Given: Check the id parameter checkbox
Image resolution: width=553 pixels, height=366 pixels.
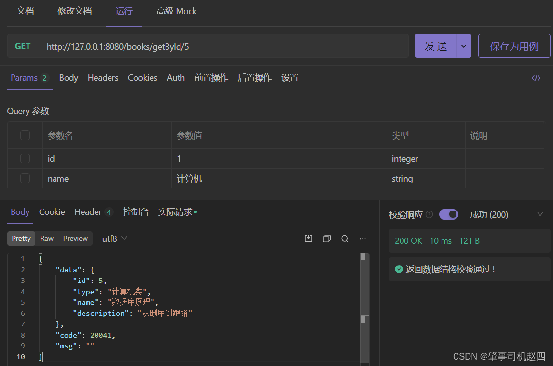Looking at the screenshot, I should point(25,158).
